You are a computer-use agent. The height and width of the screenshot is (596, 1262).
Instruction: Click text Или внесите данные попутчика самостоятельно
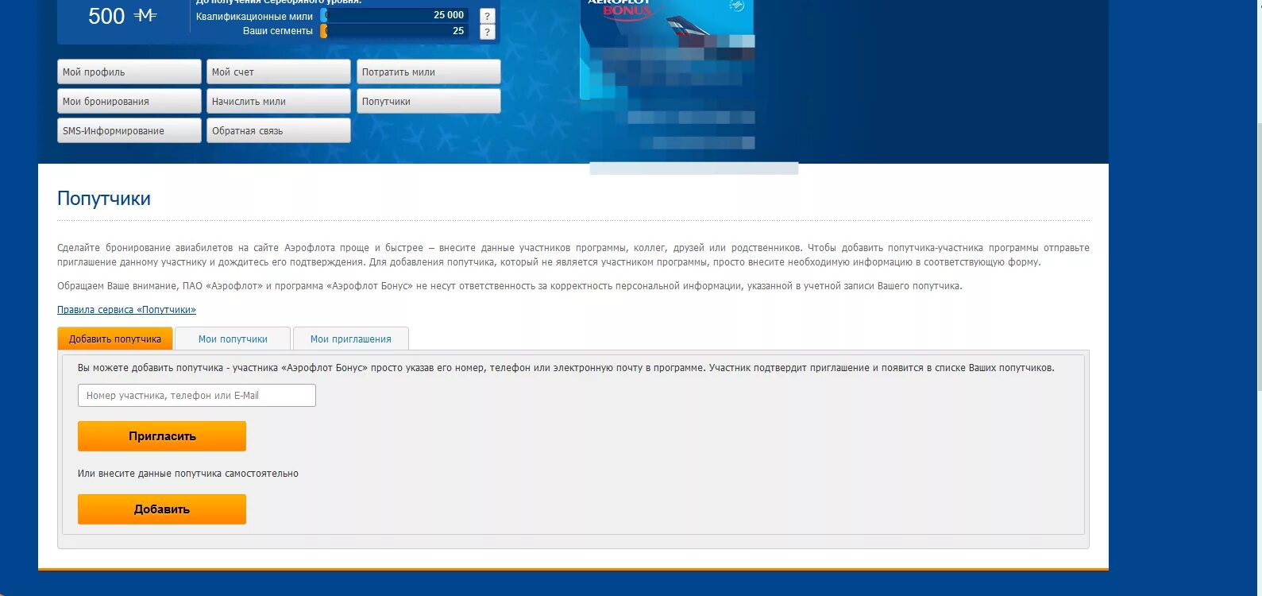pyautogui.click(x=188, y=474)
